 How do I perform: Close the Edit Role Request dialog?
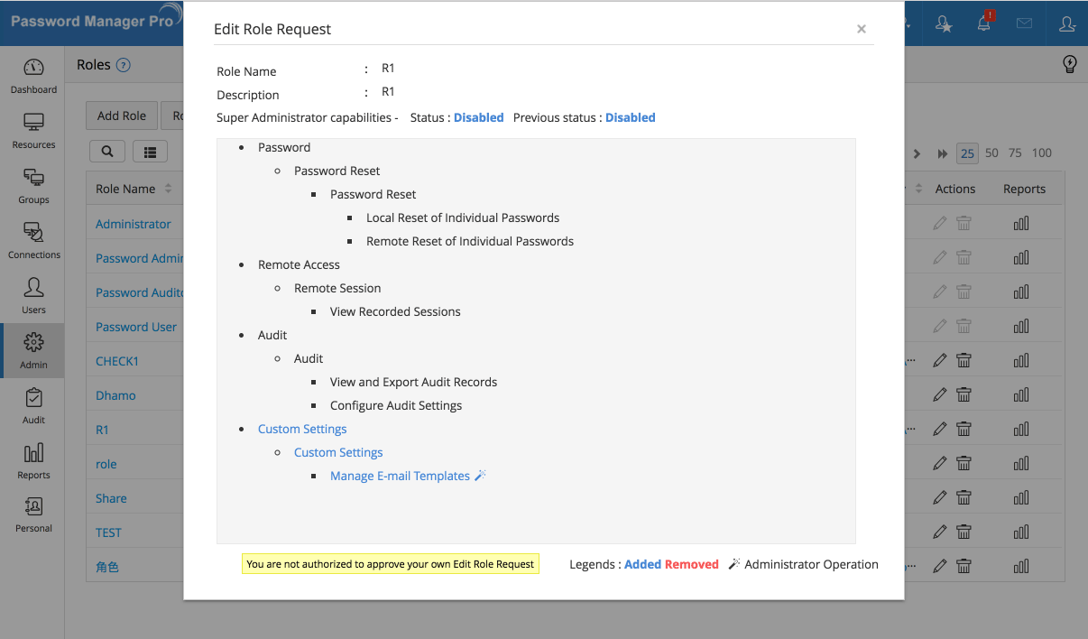pyautogui.click(x=862, y=29)
